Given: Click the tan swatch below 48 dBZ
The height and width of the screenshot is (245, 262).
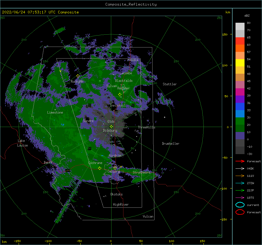Looking at the screenshot, I should tap(240, 77).
